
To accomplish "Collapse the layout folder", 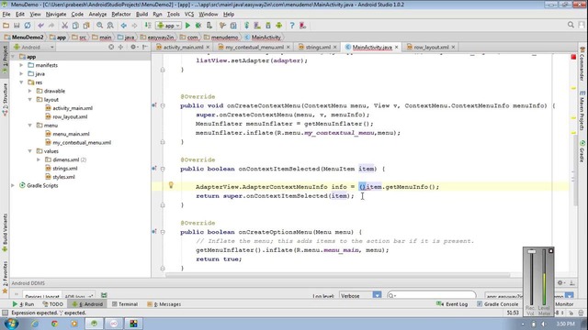I will pyautogui.click(x=30, y=100).
